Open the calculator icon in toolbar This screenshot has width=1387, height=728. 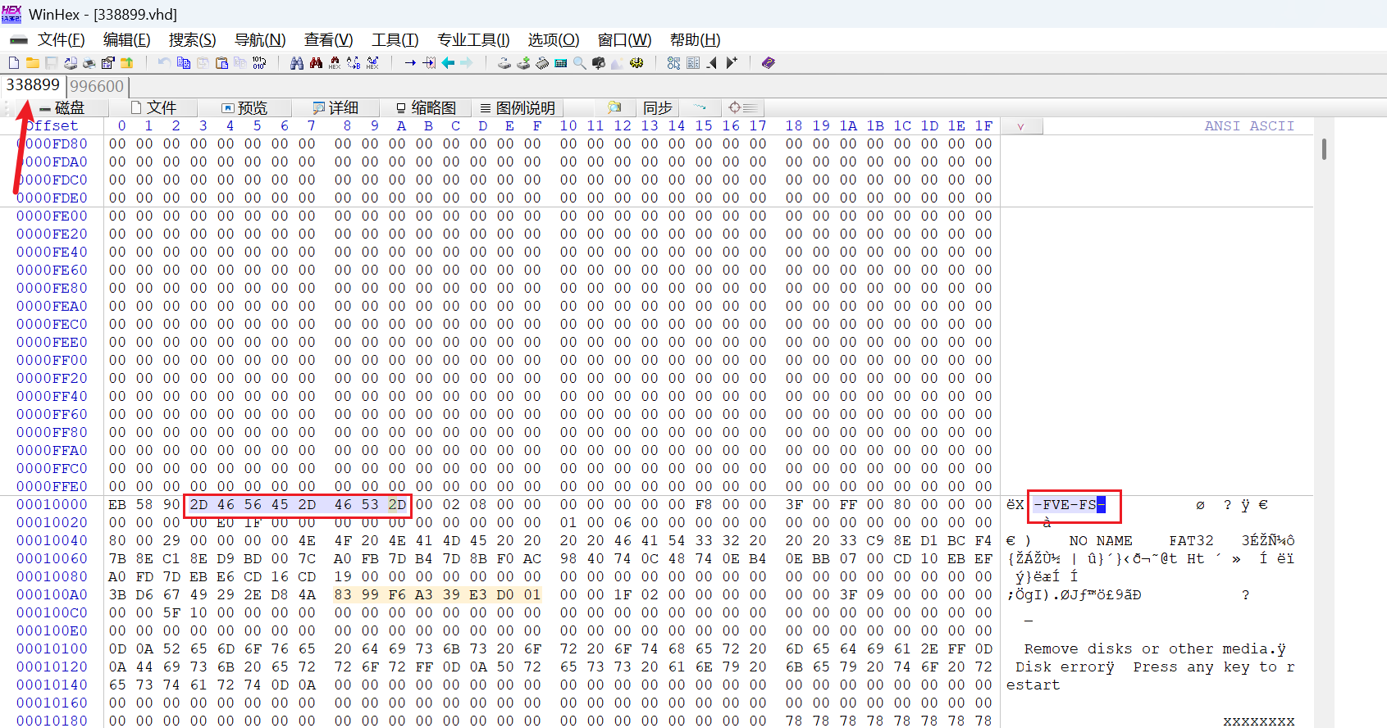pos(561,63)
